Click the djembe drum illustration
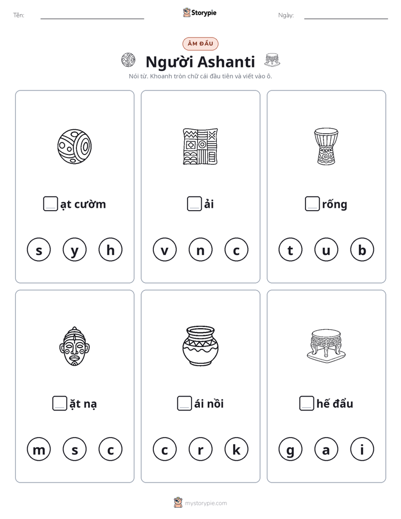 [x=326, y=146]
